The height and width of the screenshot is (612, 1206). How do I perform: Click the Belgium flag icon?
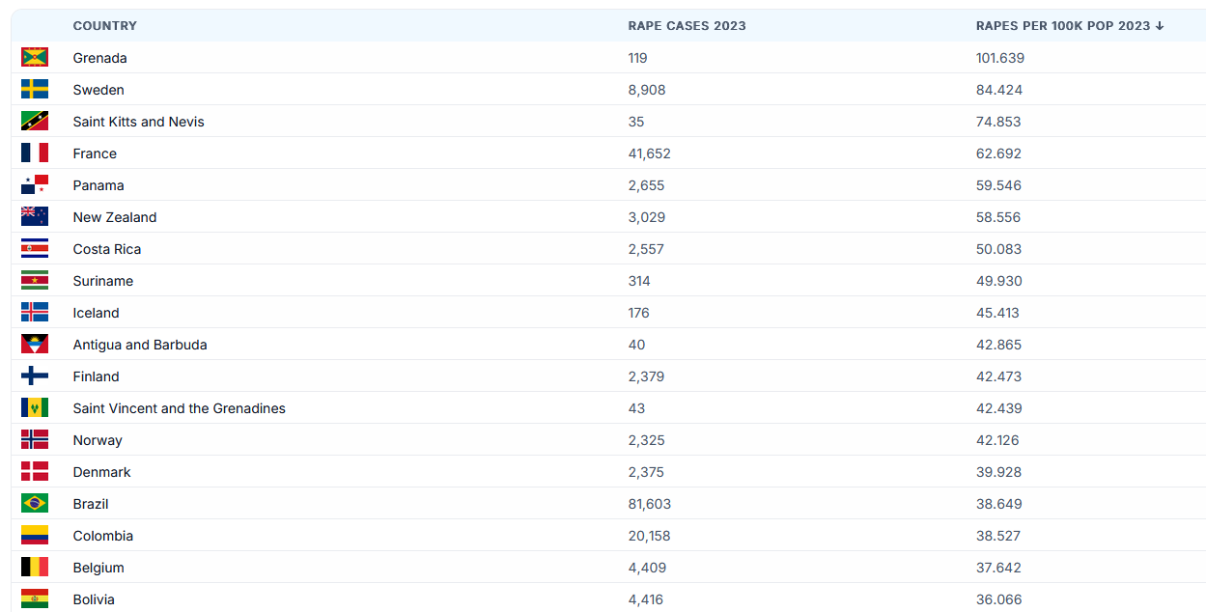tap(35, 568)
